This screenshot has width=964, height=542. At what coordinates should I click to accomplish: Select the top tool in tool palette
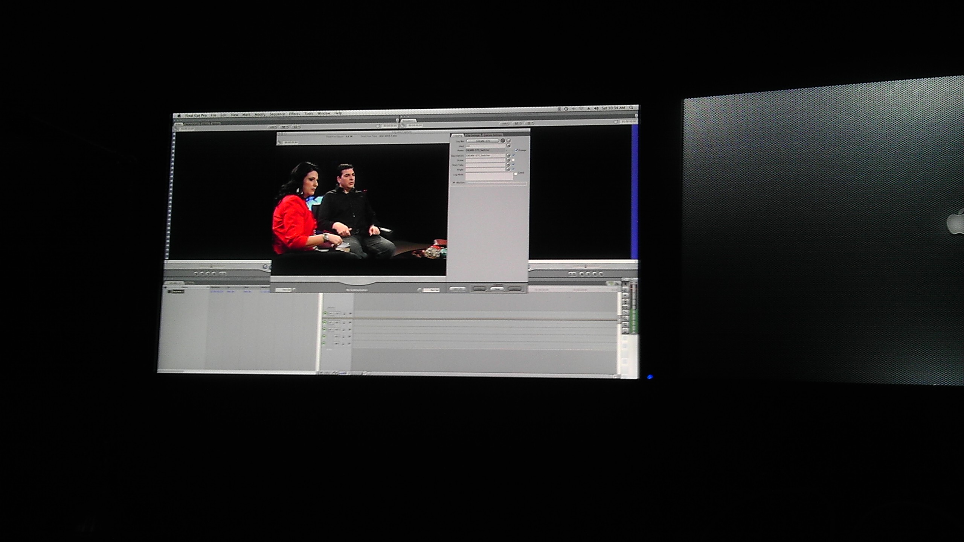click(x=625, y=284)
